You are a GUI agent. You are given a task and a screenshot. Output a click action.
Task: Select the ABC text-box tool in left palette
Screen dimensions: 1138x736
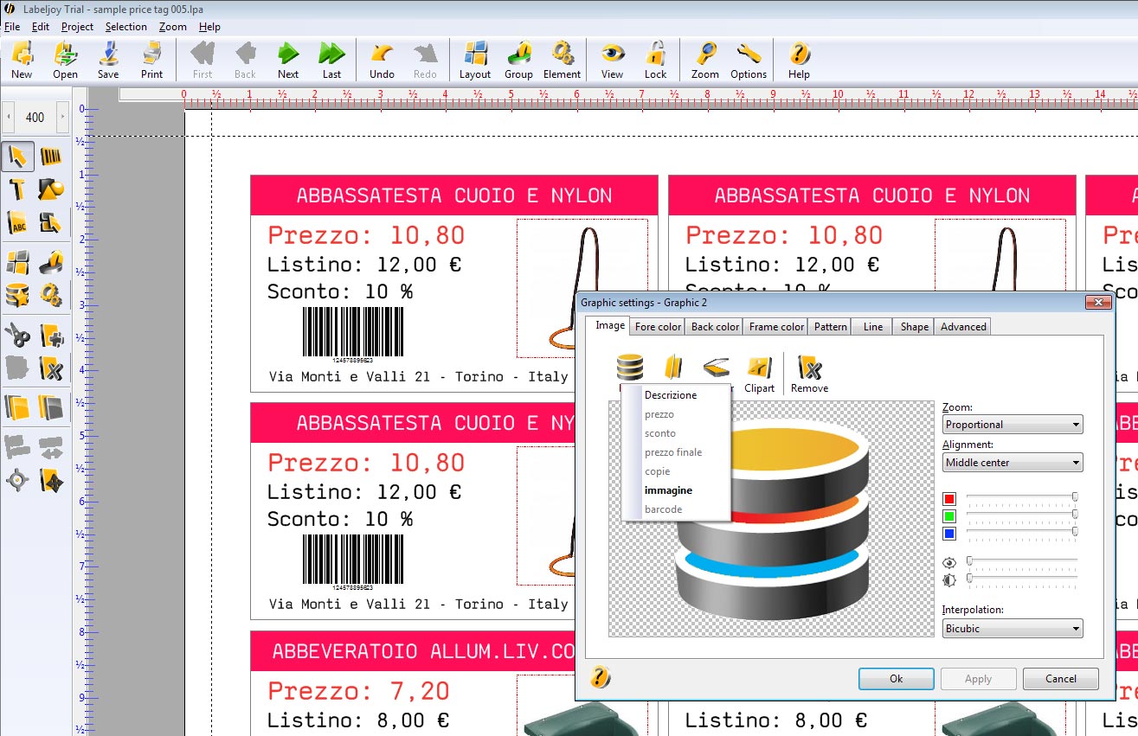(x=18, y=222)
